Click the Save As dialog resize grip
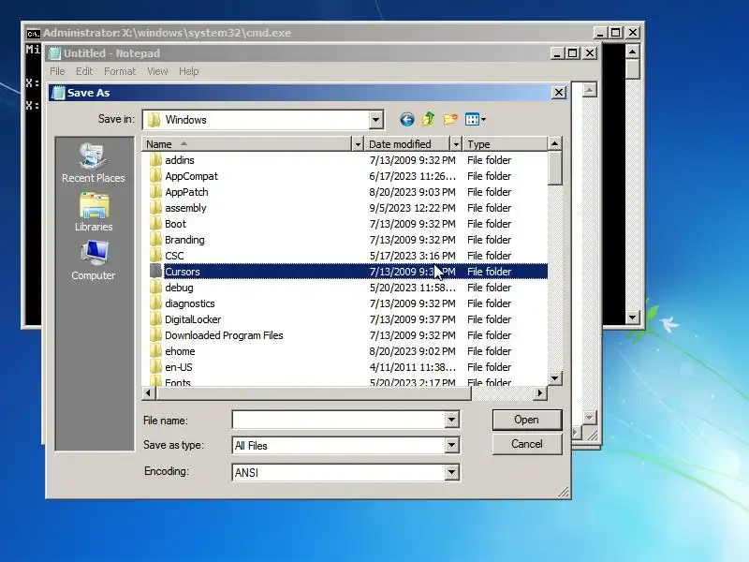749x562 pixels. (564, 492)
